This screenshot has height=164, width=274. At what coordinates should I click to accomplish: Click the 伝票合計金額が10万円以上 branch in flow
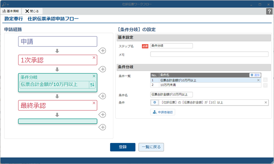pos(54,85)
